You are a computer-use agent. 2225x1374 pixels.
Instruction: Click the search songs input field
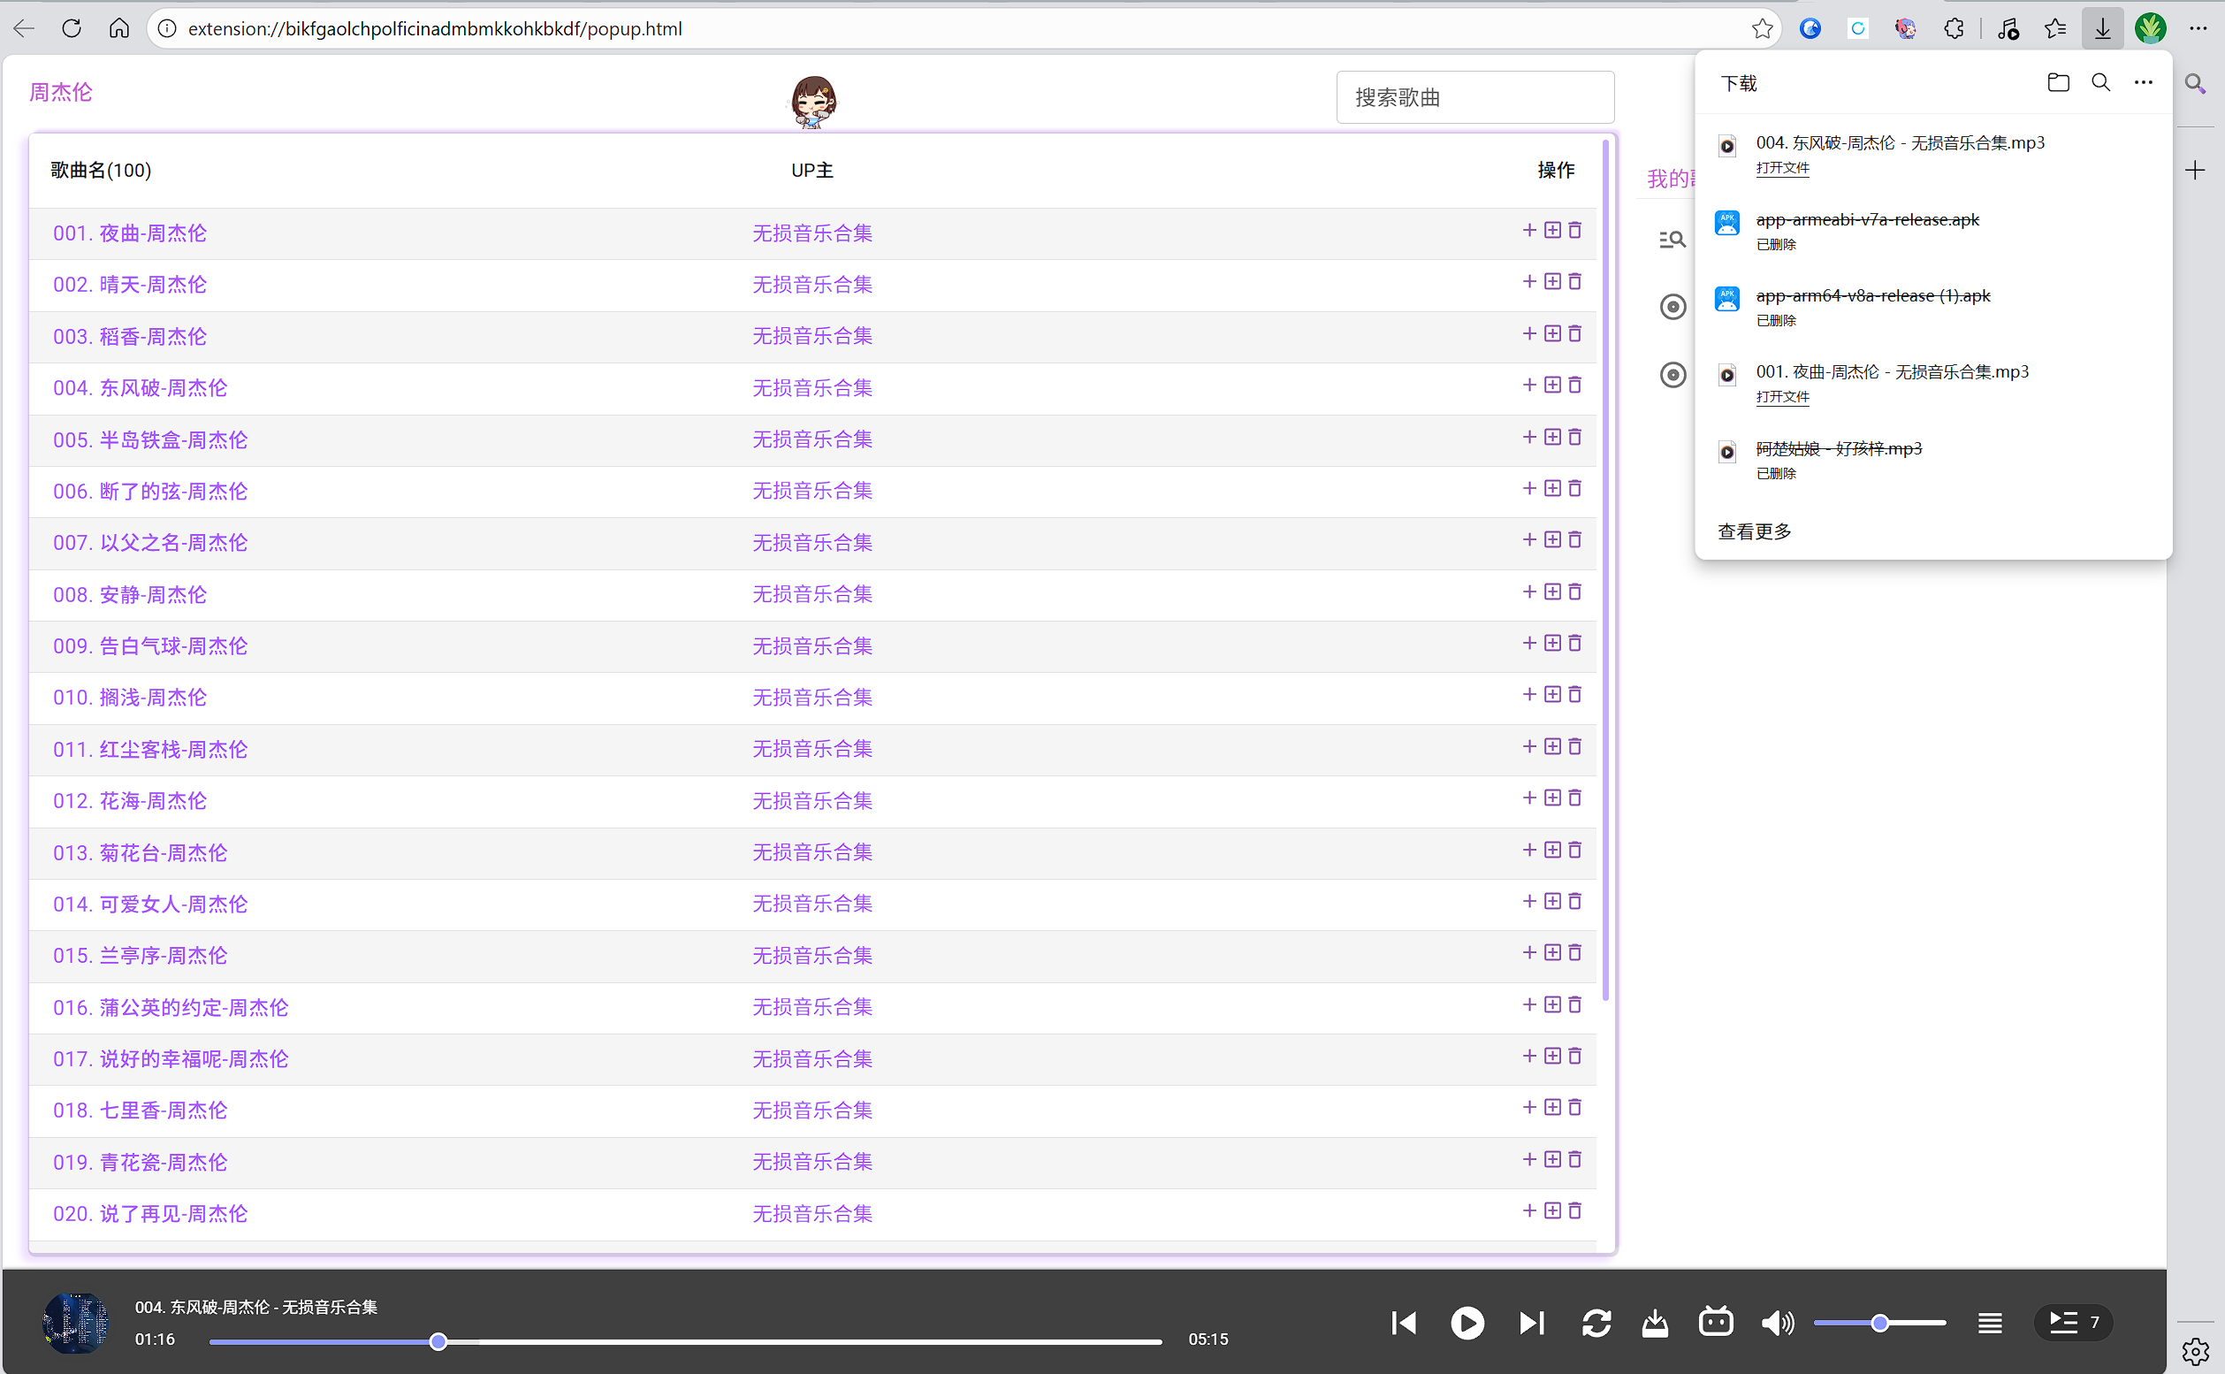[1474, 97]
